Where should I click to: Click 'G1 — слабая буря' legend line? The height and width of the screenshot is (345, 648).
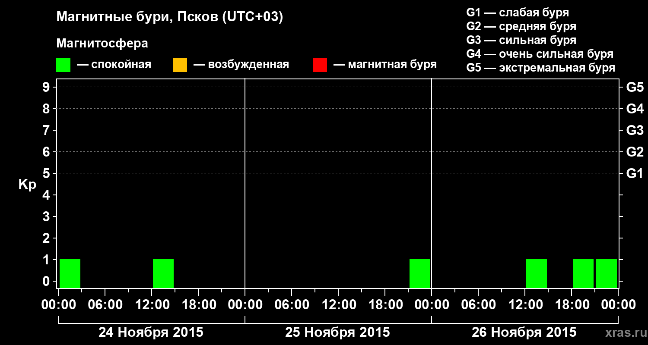click(x=518, y=12)
